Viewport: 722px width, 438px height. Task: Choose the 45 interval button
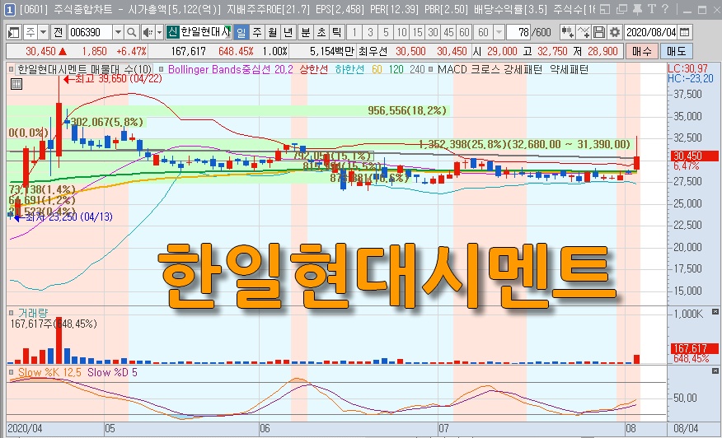point(448,32)
